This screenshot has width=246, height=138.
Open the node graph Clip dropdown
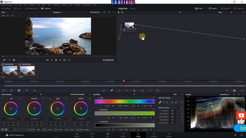(x=221, y=12)
